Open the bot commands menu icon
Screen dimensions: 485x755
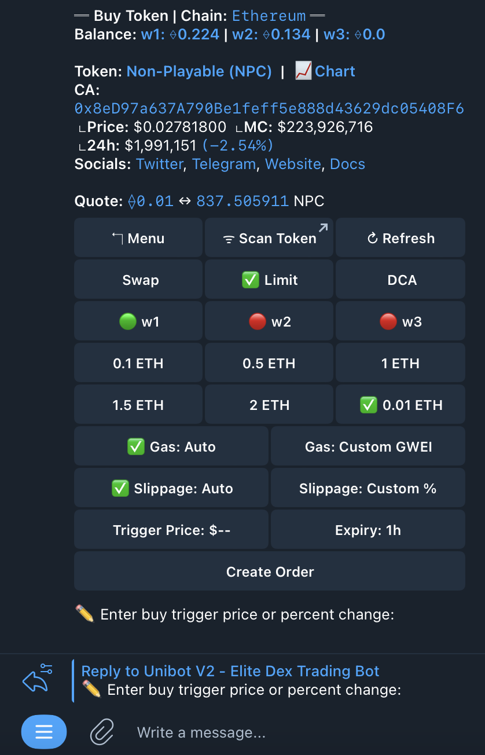click(44, 732)
